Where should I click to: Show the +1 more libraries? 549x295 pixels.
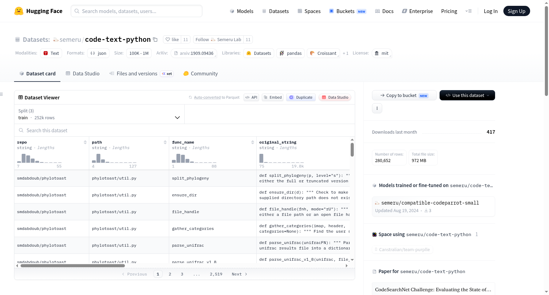point(346,53)
